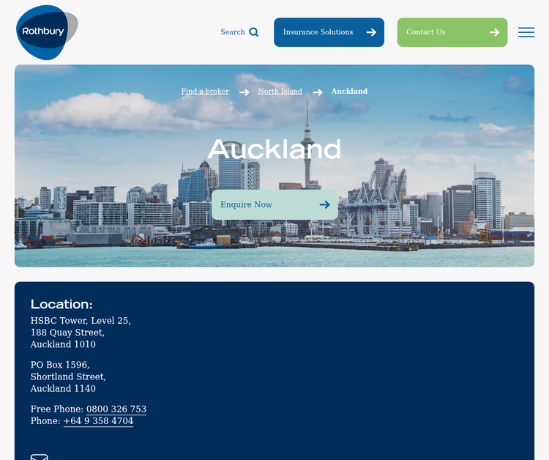Click the arrow after Find a broker
The image size is (549, 460).
pyautogui.click(x=244, y=92)
